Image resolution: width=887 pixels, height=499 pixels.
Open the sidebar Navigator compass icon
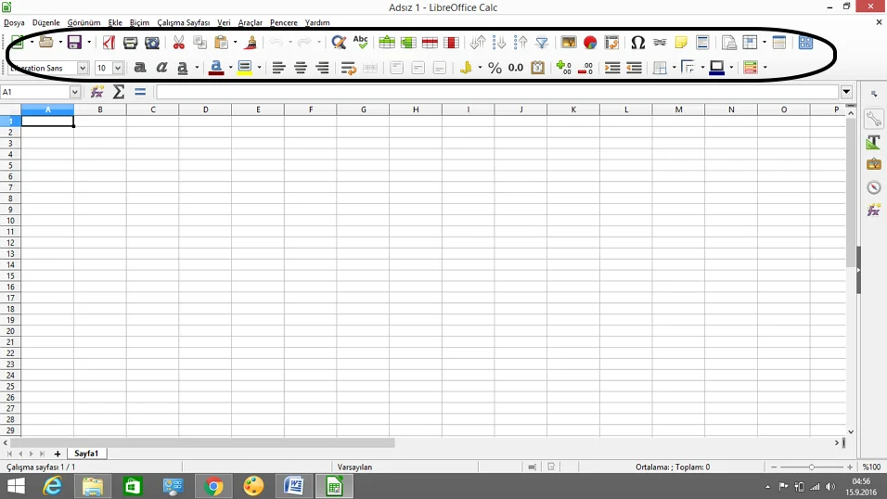(873, 187)
